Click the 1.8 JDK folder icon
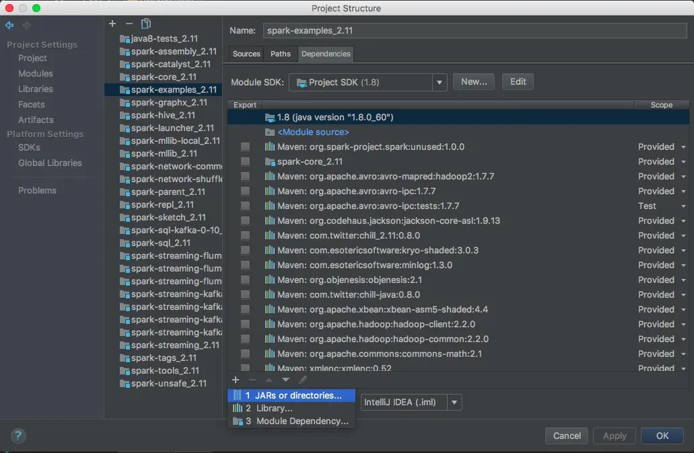Image resolution: width=694 pixels, height=453 pixels. point(270,118)
